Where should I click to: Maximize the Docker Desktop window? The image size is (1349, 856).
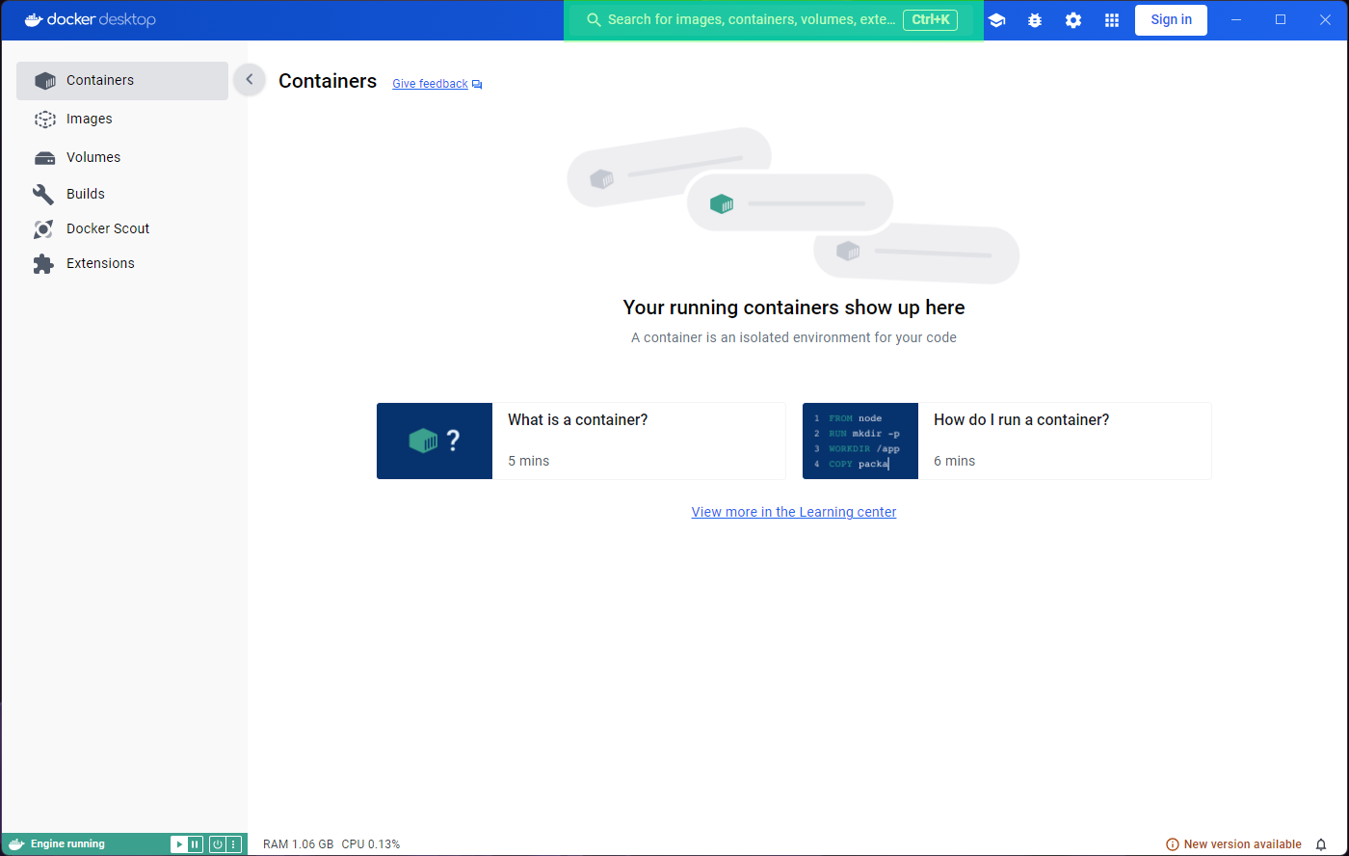(1281, 20)
